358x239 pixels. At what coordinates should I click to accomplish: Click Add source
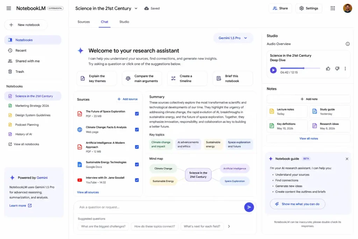[x=127, y=99]
